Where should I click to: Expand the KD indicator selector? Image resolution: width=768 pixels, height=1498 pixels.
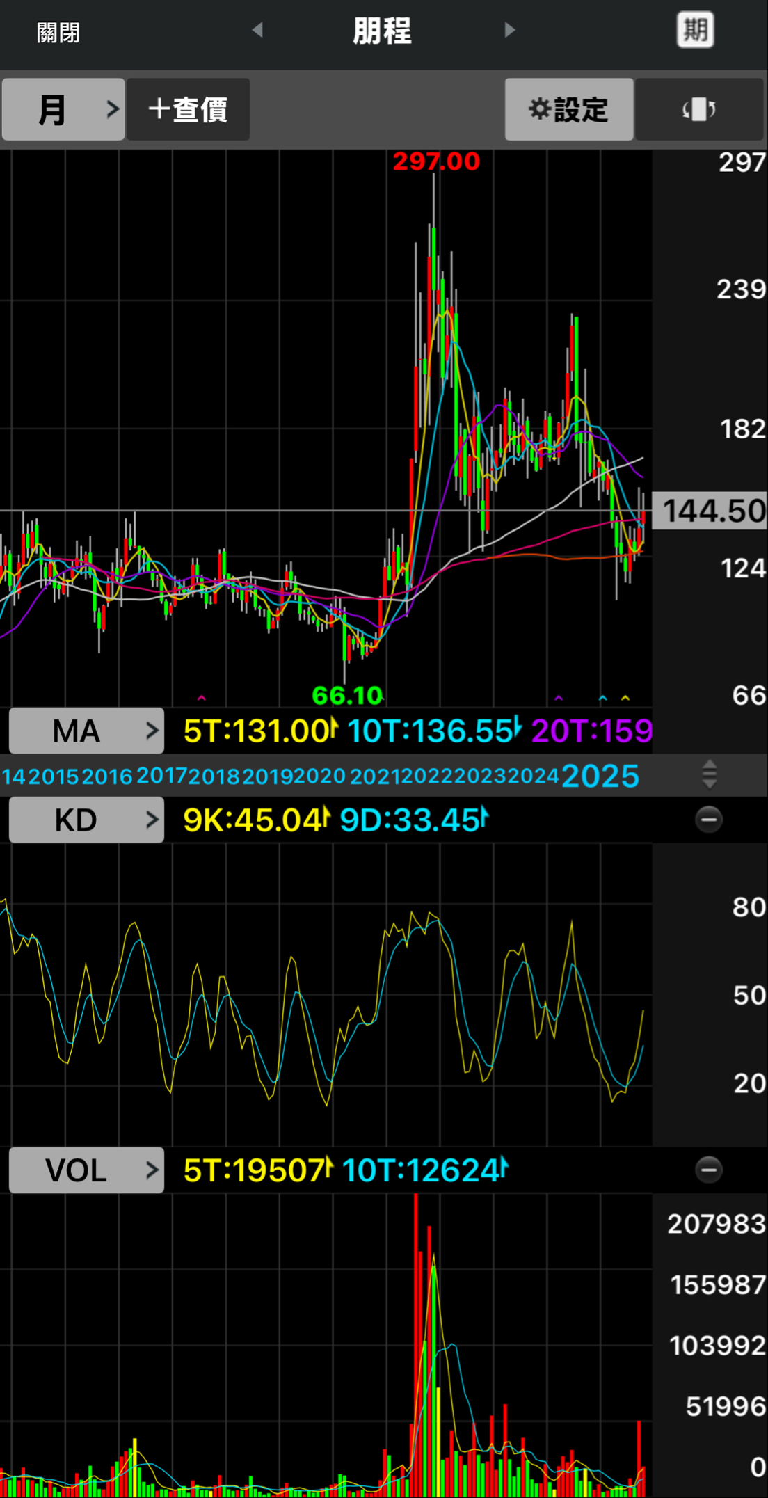point(86,820)
